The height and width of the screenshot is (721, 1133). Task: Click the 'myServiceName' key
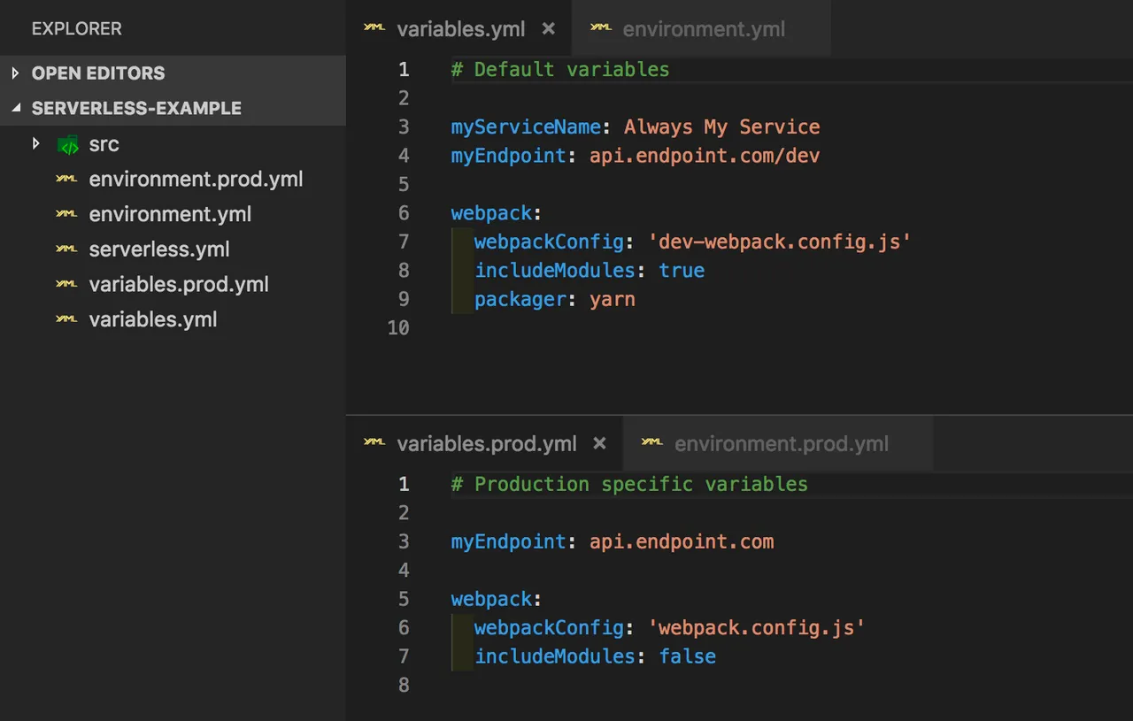(526, 127)
